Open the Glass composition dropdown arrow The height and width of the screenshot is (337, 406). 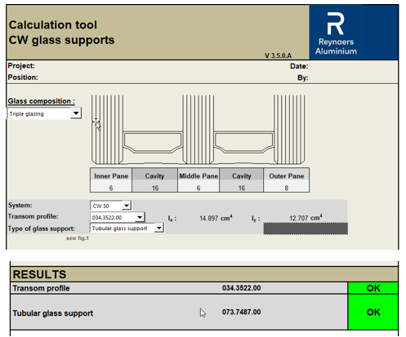(x=76, y=113)
